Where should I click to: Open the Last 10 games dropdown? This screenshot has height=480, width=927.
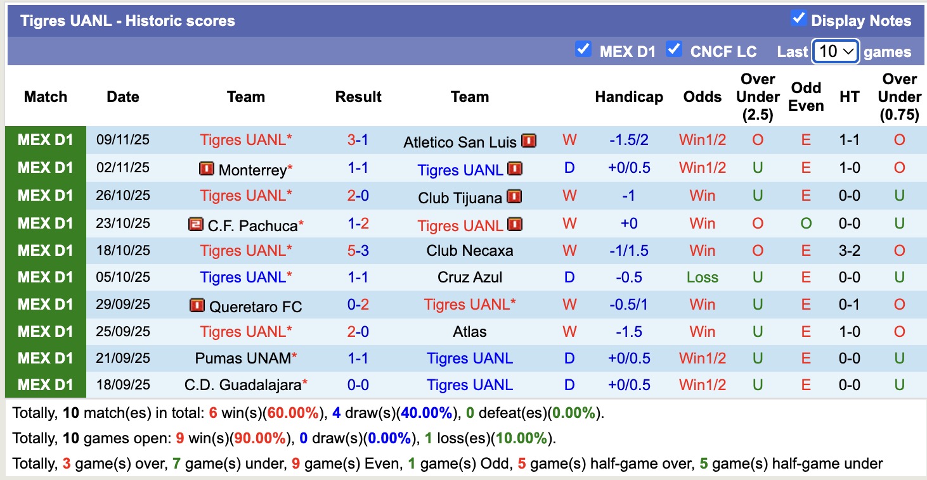[x=836, y=51]
